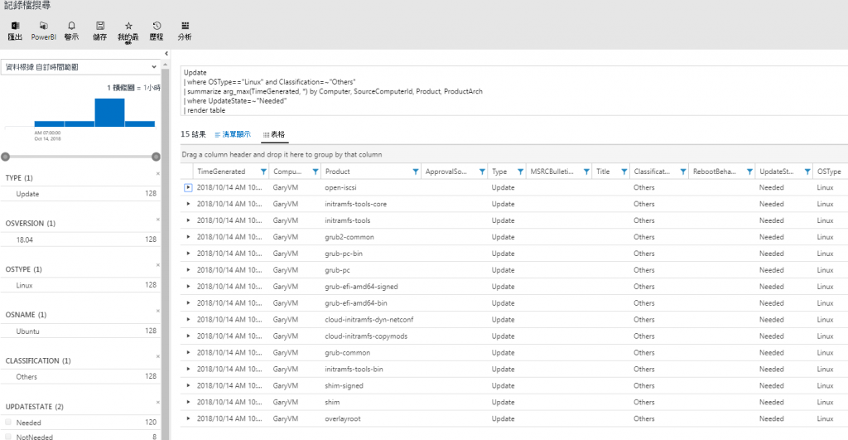Viewport: 848px width, 440px height.
Task: Open filter on Classification column
Action: point(683,172)
